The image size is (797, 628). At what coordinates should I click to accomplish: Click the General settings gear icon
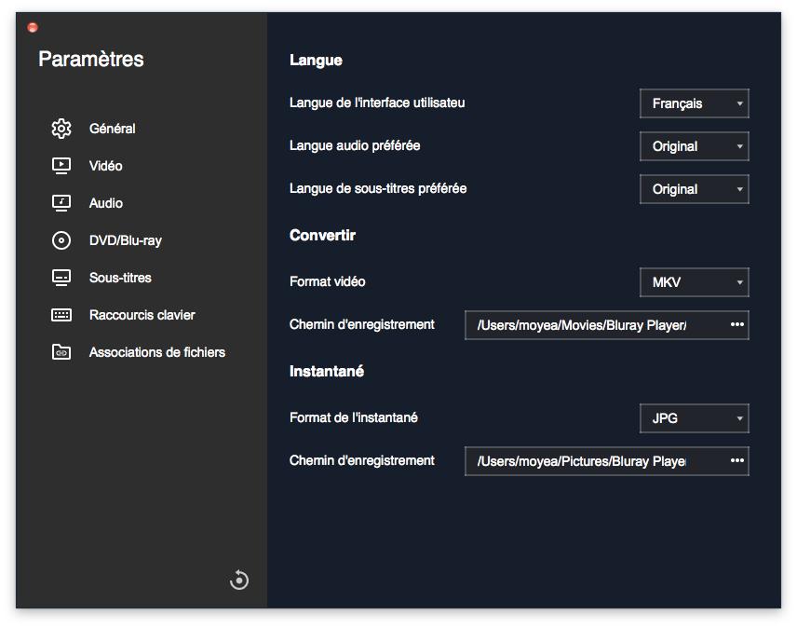[61, 129]
